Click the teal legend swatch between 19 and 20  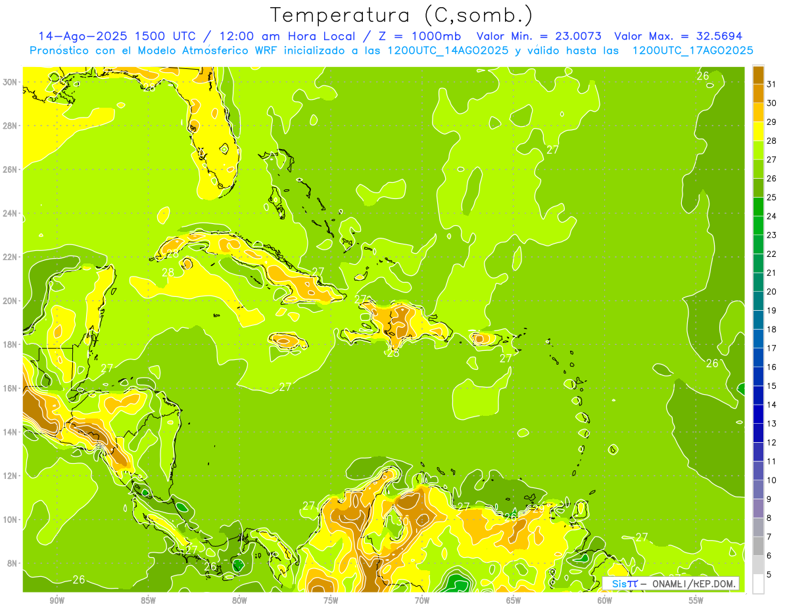click(758, 301)
